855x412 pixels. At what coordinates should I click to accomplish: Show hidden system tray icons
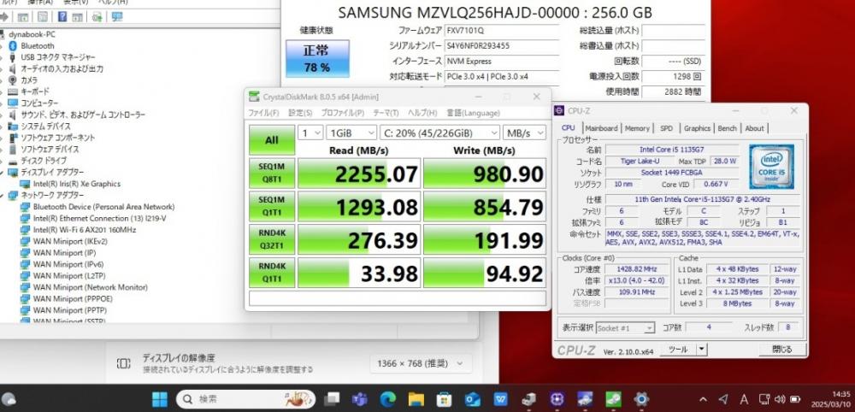703,399
